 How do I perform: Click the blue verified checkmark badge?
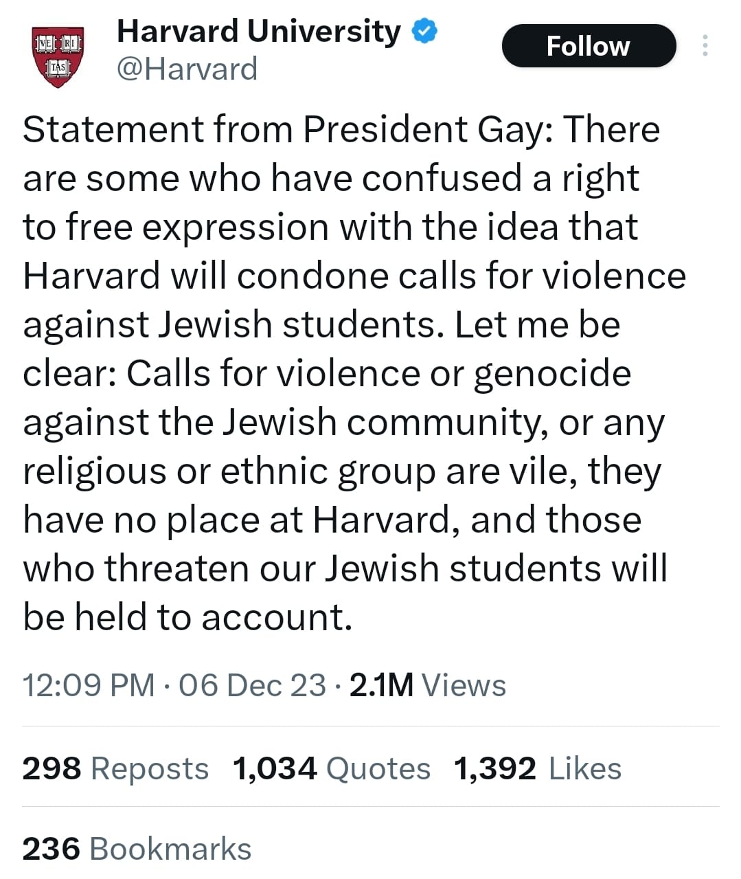pos(424,32)
